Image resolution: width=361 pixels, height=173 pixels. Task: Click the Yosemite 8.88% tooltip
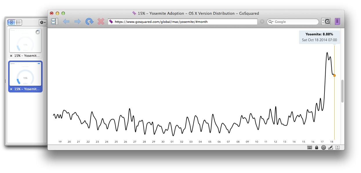[319, 37]
